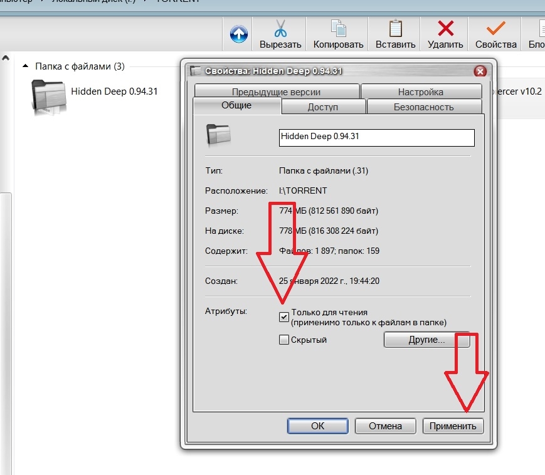545x475 pixels.
Task: Switch to the Доступ tab
Action: [323, 107]
